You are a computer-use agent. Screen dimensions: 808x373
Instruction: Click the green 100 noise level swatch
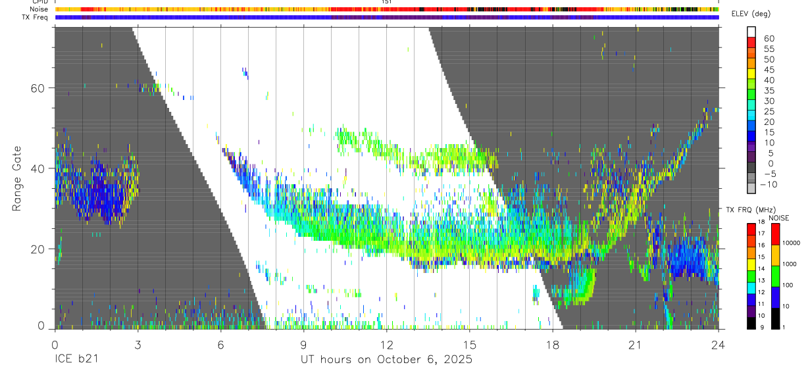(776, 276)
